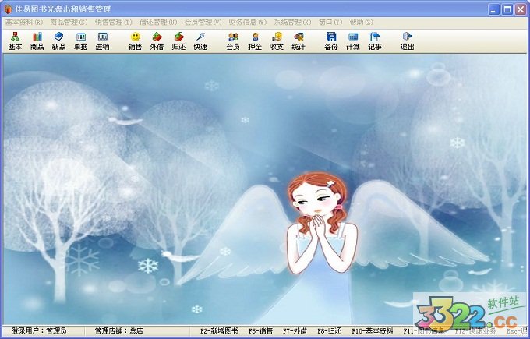
Task: Open the 帮助(Z) menu
Action: tap(361, 23)
